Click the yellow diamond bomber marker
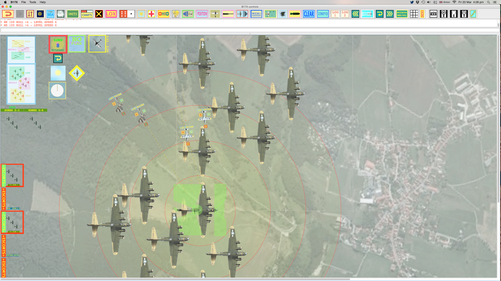Screen dimensions: 501x281 (x=77, y=73)
